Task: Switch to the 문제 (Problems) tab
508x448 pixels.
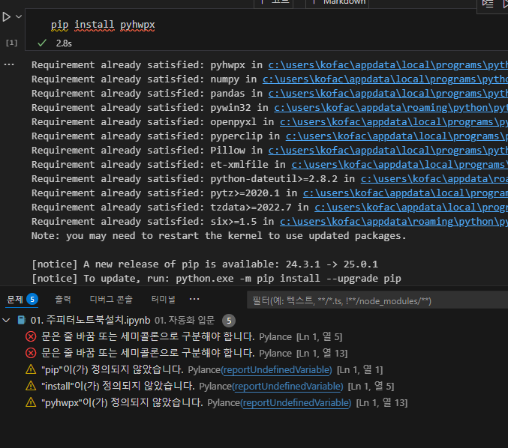Action: [x=15, y=300]
